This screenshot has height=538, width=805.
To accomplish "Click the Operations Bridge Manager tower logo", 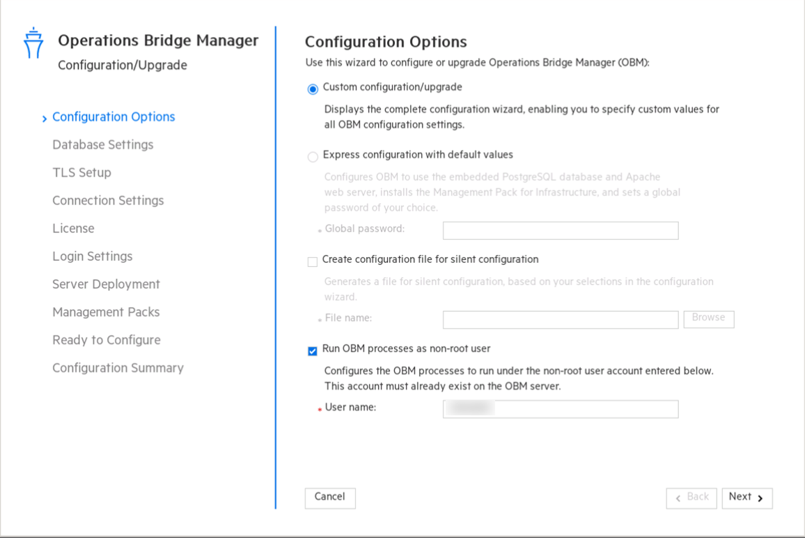I will (x=33, y=43).
